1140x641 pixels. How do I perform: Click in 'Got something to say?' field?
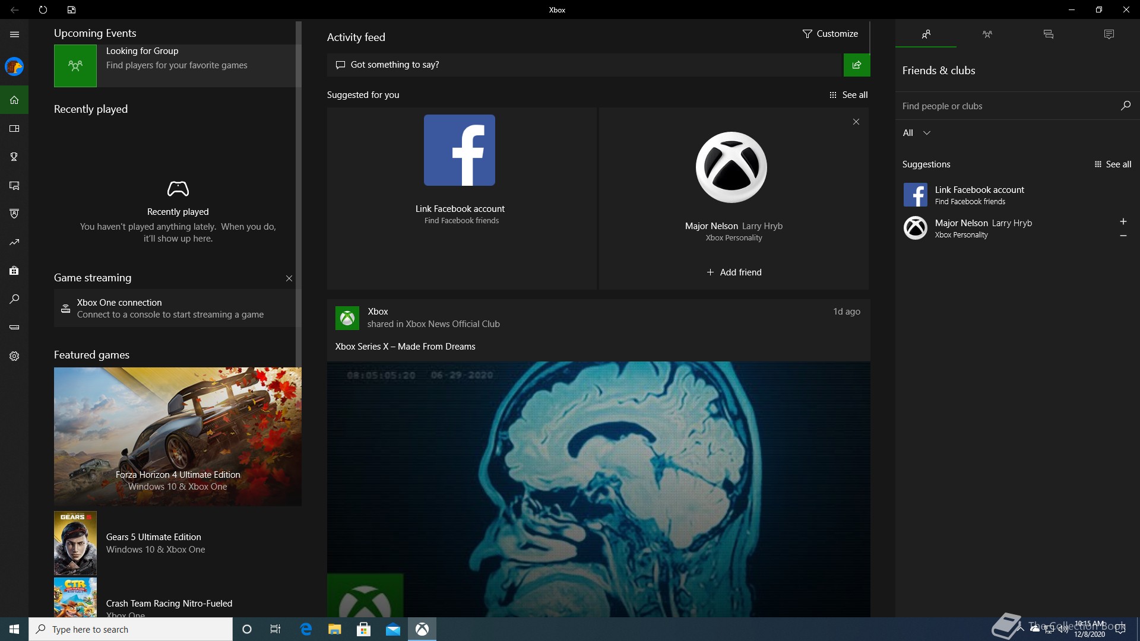pyautogui.click(x=585, y=65)
